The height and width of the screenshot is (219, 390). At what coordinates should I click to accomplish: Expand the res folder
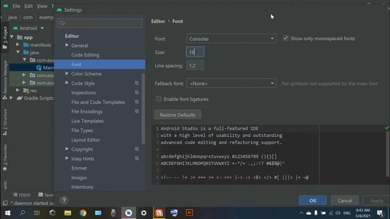(18, 91)
